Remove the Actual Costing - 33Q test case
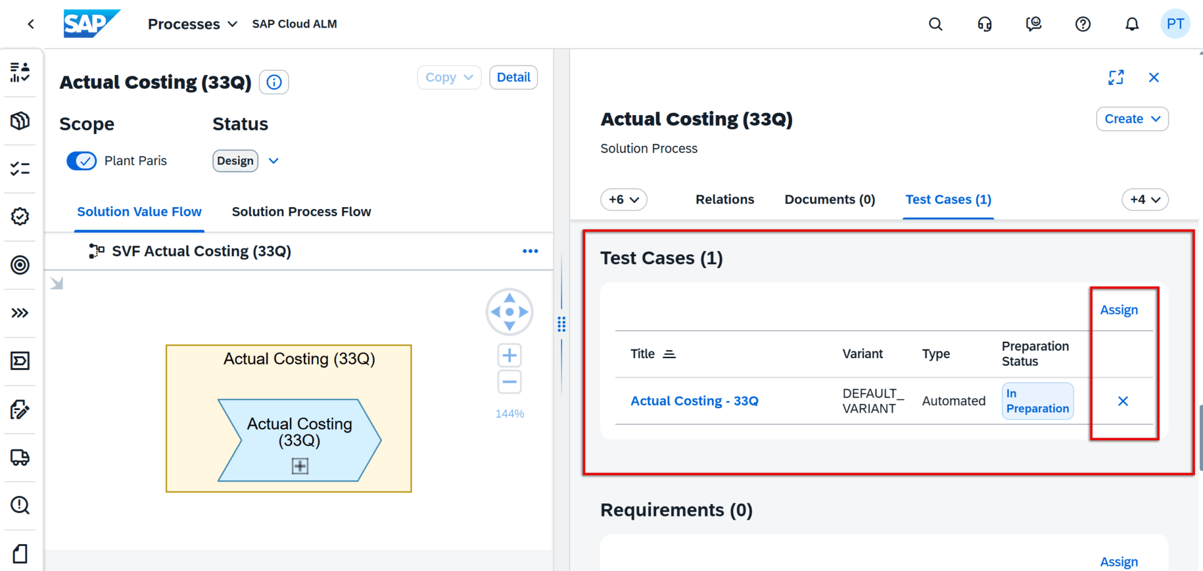1203x571 pixels. tap(1123, 401)
